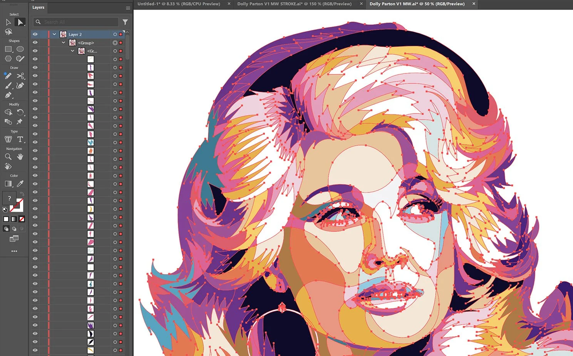Filter layers with the funnel icon
The height and width of the screenshot is (356, 573).
125,22
